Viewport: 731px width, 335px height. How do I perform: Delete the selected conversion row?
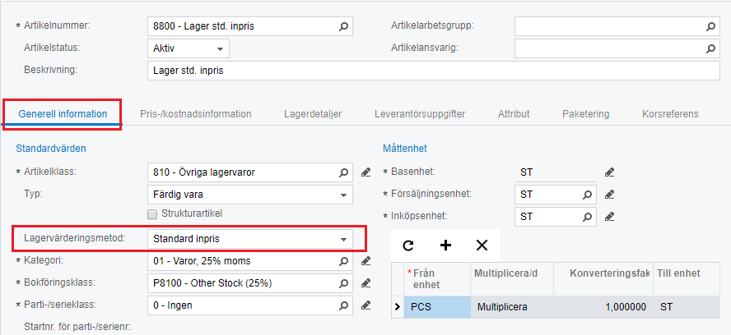tap(482, 245)
